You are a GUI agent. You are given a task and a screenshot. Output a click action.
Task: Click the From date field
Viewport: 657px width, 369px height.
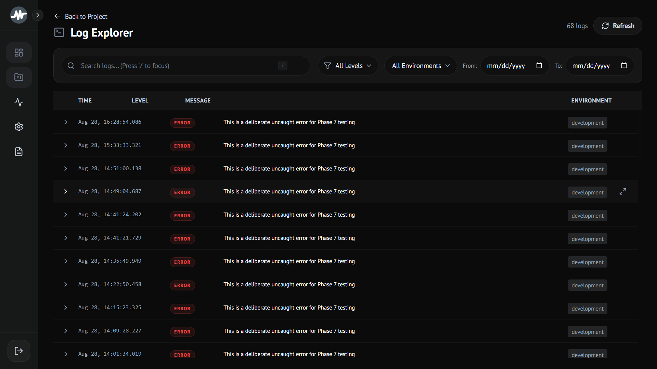point(515,66)
